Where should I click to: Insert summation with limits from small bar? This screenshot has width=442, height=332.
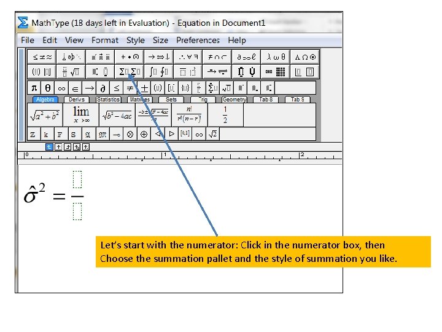click(213, 88)
